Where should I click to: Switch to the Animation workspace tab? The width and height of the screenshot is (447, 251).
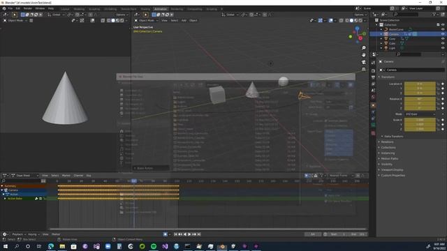(160, 9)
